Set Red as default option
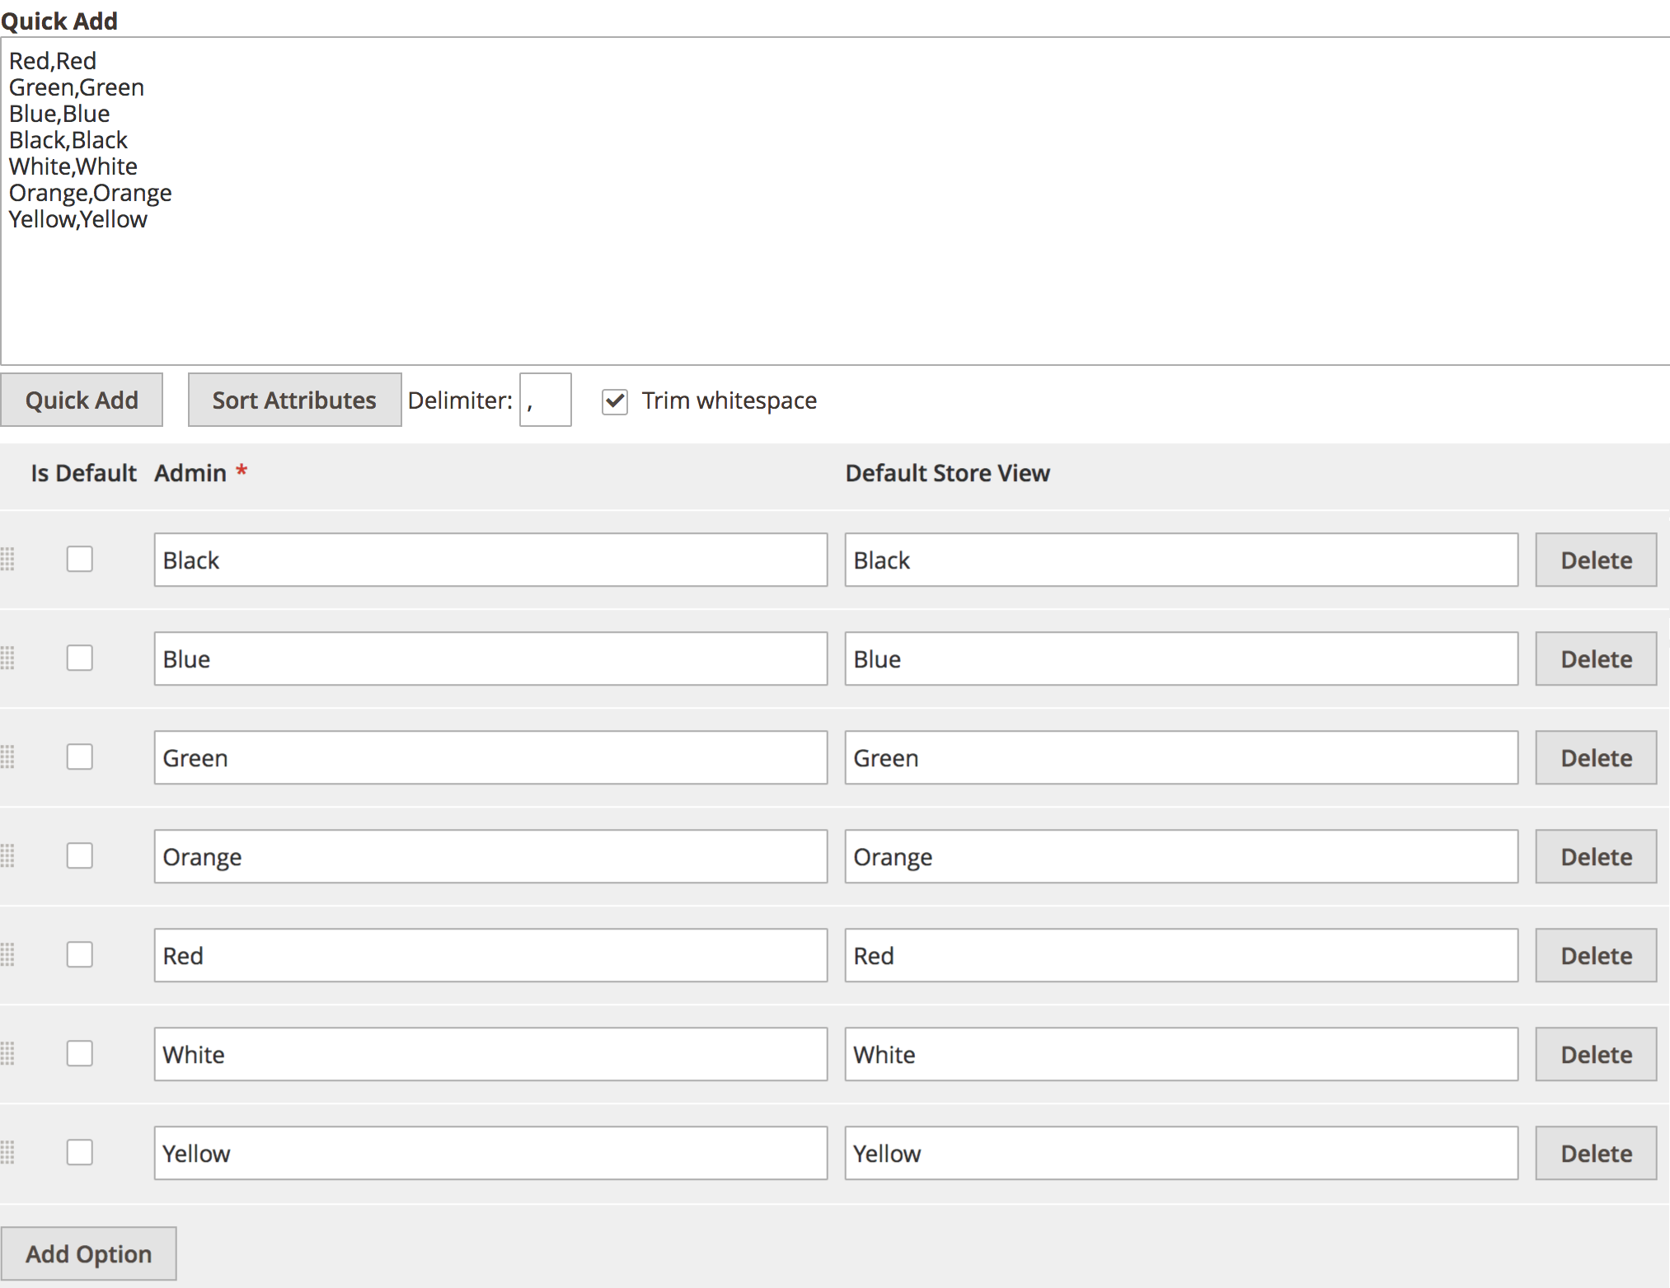 (80, 954)
